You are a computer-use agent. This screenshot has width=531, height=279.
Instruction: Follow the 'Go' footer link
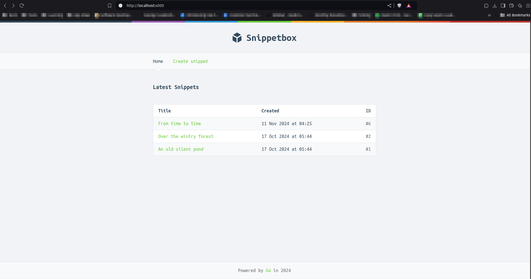268,270
